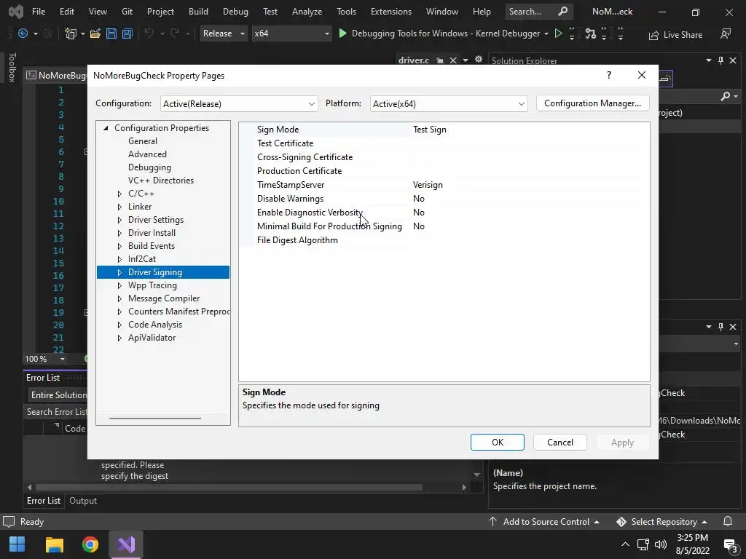
Task: Open the Analyze menu
Action: [307, 12]
